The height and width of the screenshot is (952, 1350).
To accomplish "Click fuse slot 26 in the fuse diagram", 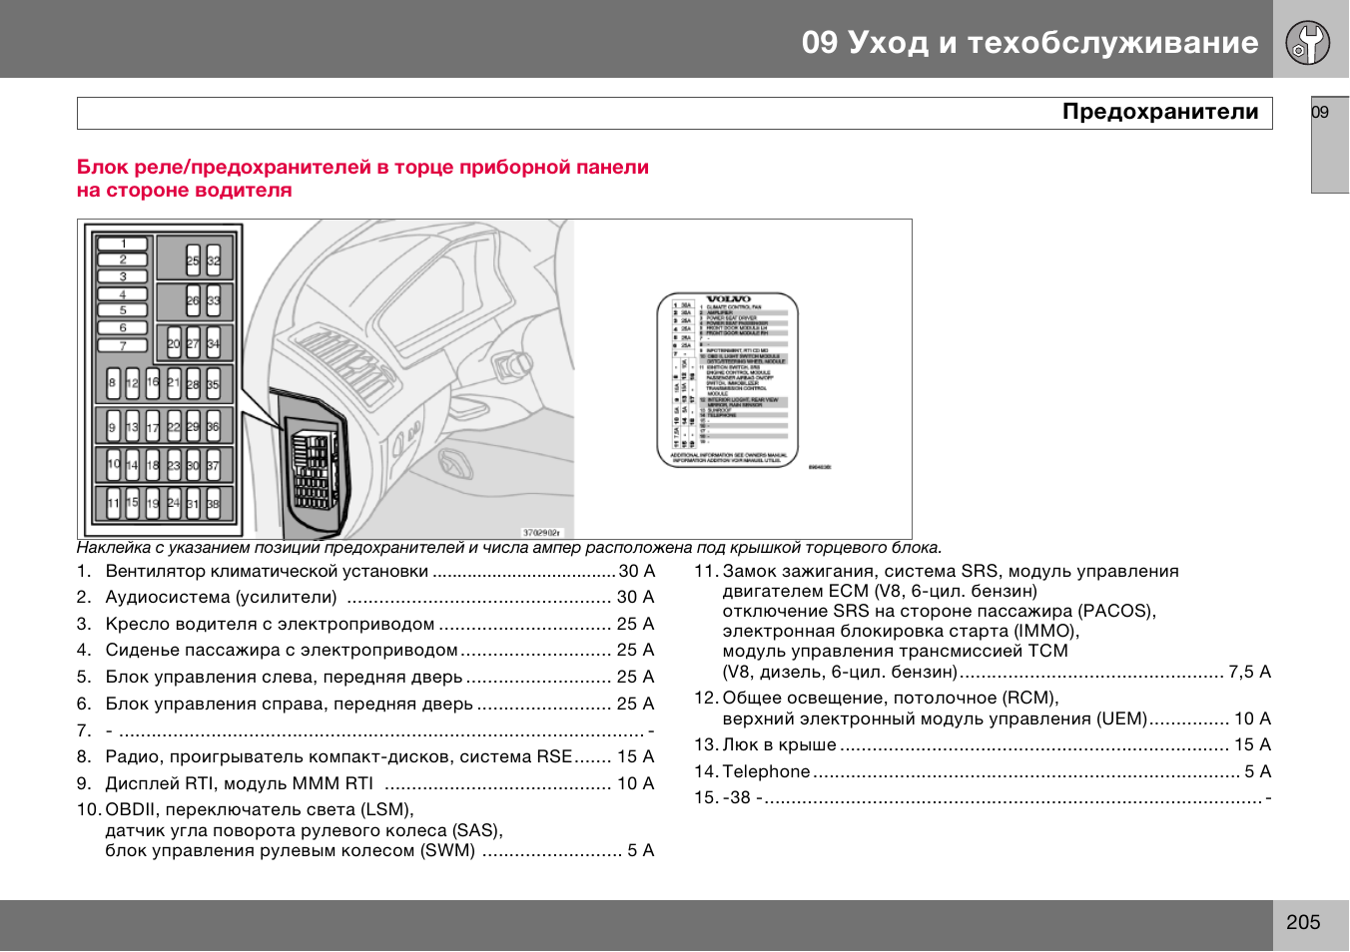I will coord(194,300).
